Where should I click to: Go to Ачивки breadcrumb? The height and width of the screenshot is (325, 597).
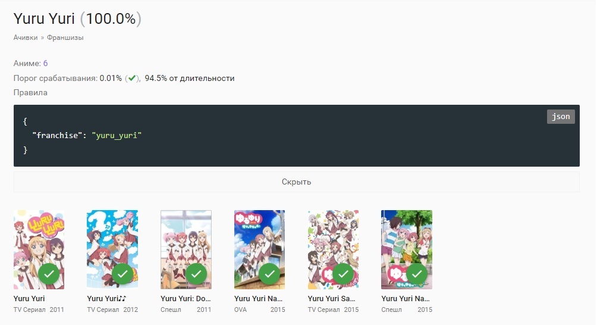26,37
